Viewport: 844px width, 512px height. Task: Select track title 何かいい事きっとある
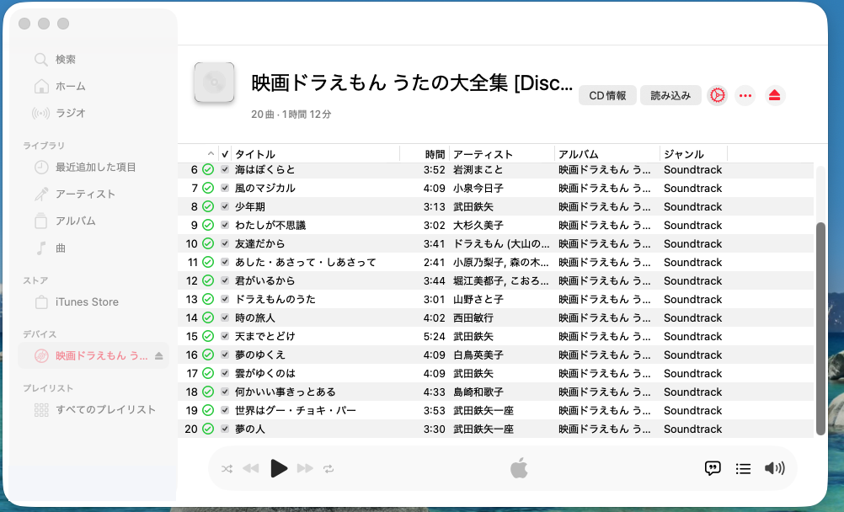click(286, 392)
